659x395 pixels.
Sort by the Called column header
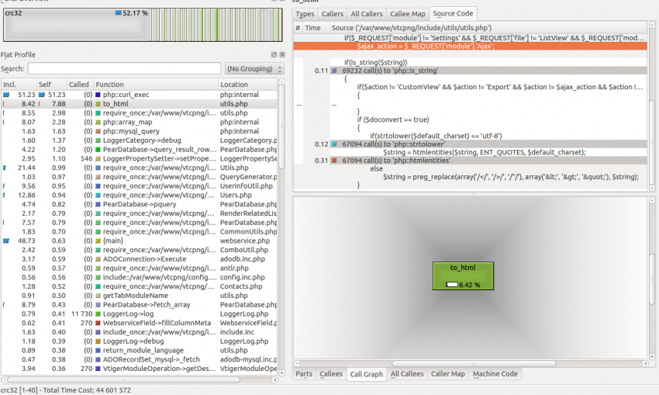[x=78, y=84]
